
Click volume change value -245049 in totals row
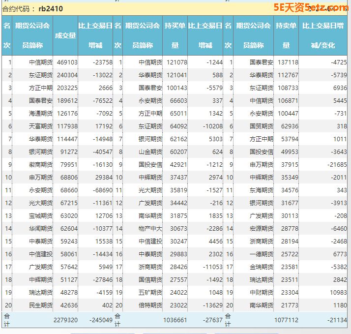point(101,320)
